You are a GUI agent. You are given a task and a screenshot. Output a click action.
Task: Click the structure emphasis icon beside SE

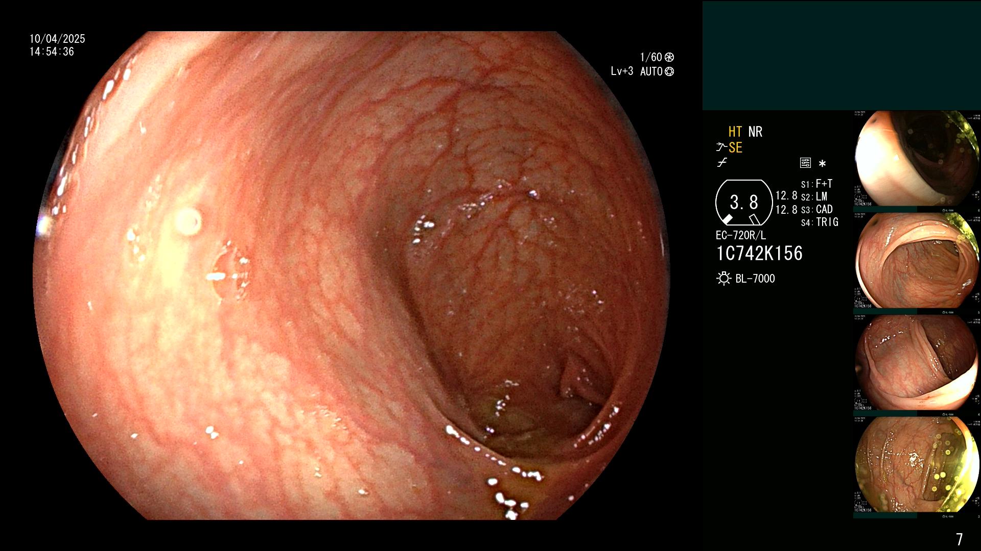click(x=721, y=147)
